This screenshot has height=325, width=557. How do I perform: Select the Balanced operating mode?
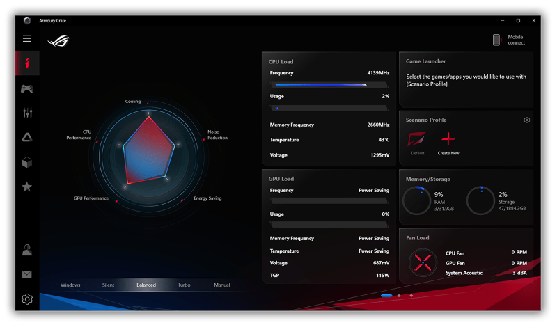click(x=146, y=285)
